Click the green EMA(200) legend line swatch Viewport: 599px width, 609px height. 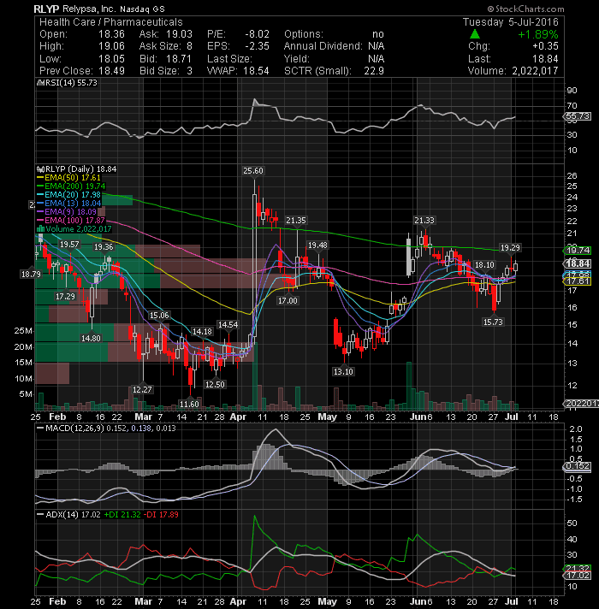(40, 186)
